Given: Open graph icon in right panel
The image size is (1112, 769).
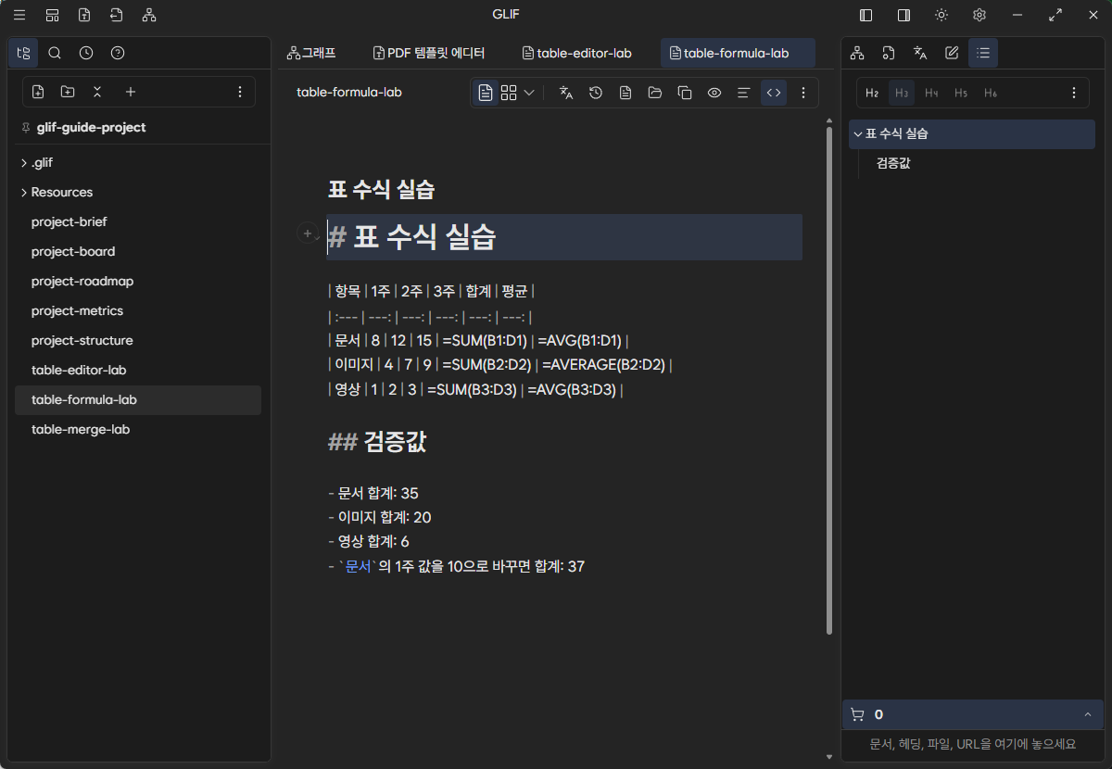Looking at the screenshot, I should pyautogui.click(x=857, y=53).
